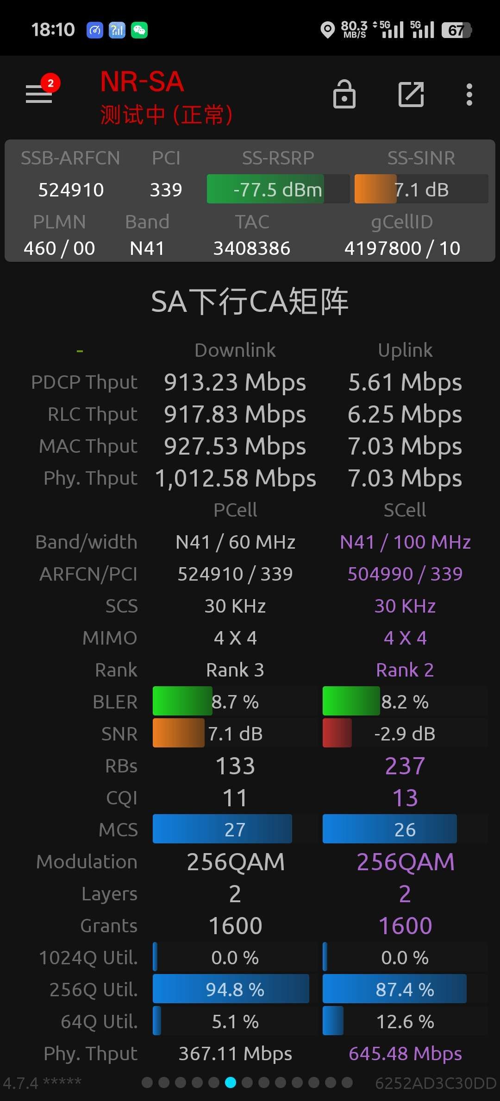Tap the signal-question notification icon
500x1101 pixels.
(117, 31)
